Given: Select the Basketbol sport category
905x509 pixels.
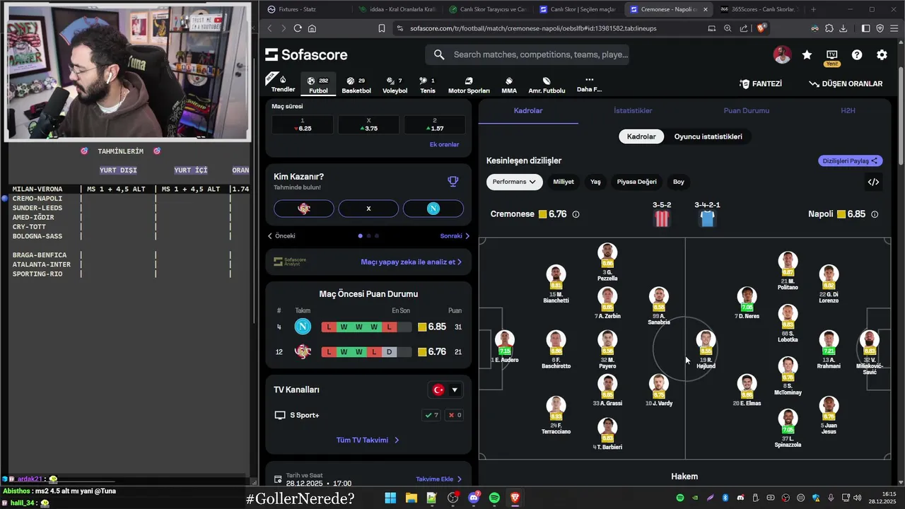Looking at the screenshot, I should [356, 85].
